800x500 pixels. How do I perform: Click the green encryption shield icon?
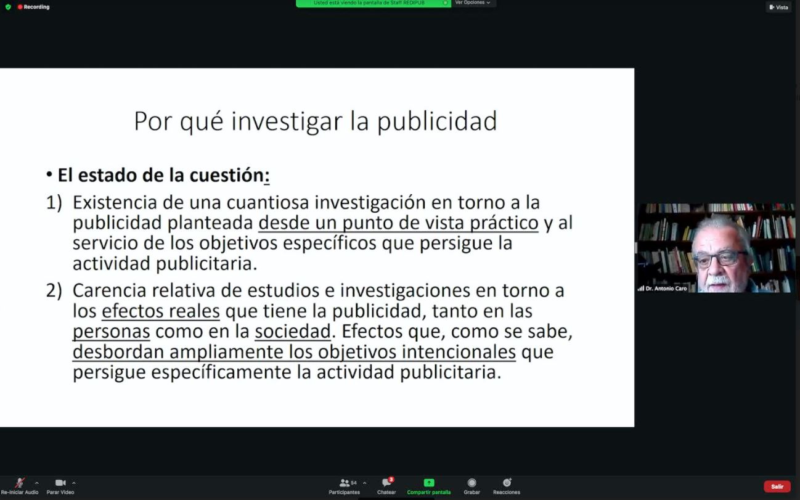[x=8, y=7]
